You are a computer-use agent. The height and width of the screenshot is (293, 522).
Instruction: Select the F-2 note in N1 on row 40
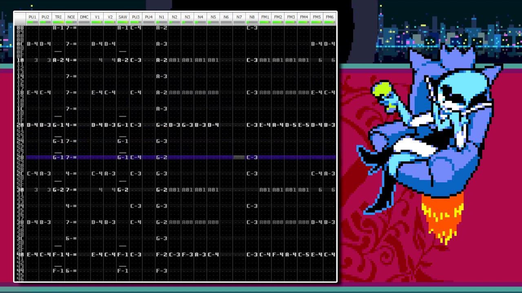pos(161,255)
